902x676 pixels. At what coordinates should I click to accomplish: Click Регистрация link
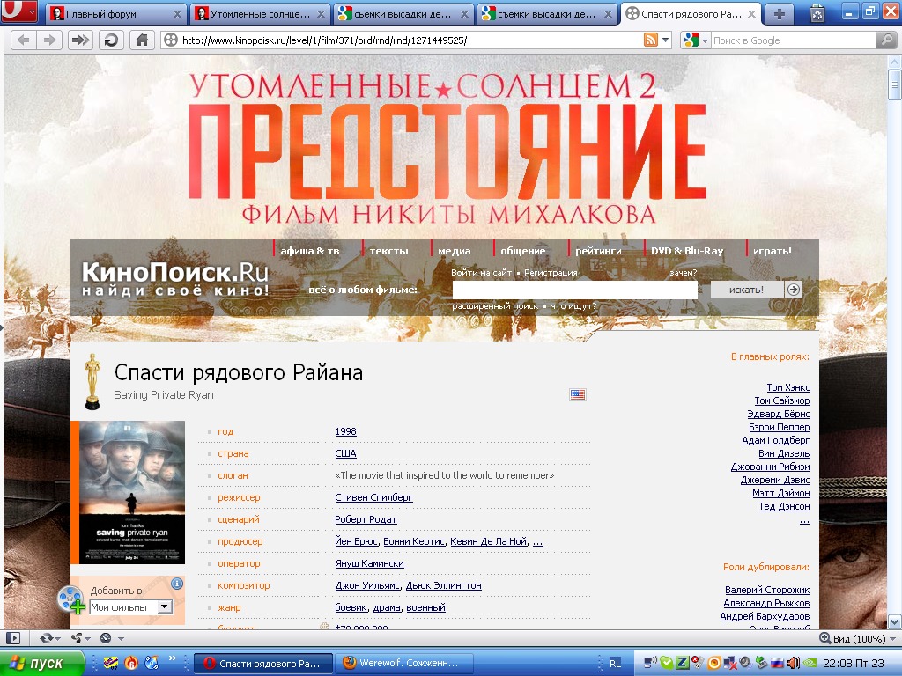(551, 273)
